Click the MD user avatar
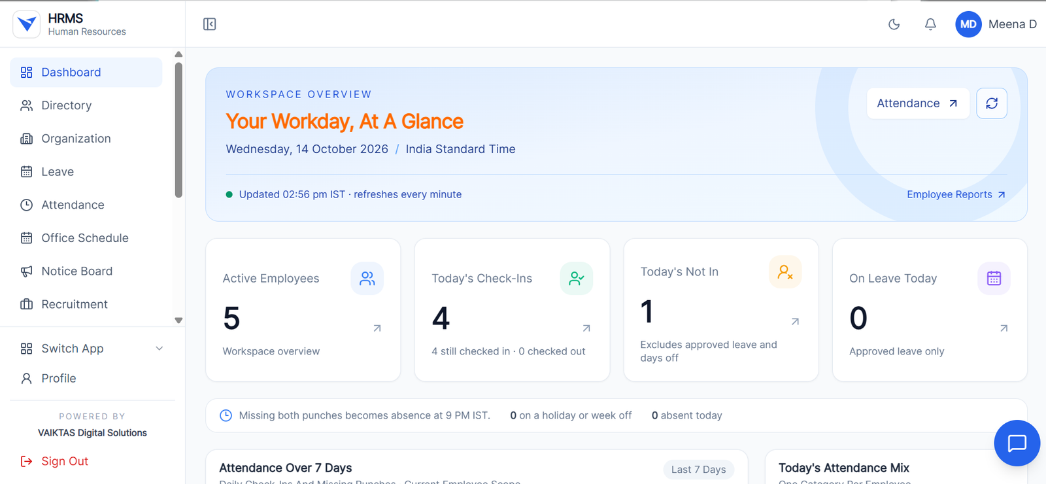The height and width of the screenshot is (484, 1046). [968, 24]
